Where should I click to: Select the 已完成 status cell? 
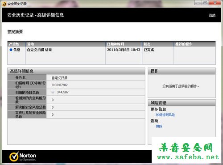pos(149,50)
